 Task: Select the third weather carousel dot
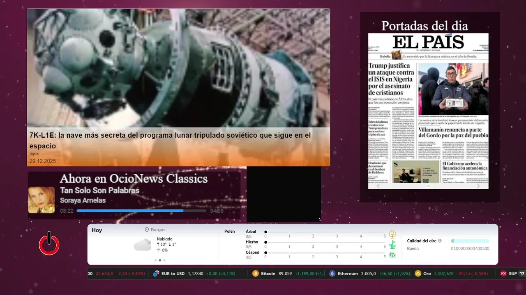164,260
